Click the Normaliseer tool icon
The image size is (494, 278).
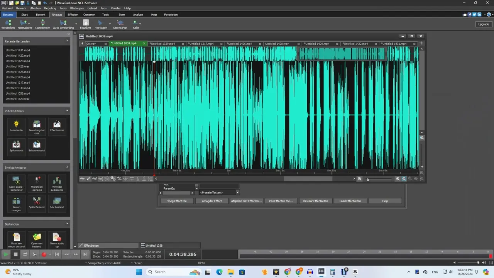(23, 23)
